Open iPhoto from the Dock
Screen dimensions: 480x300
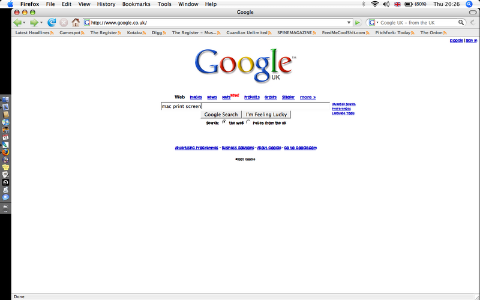pos(5,130)
